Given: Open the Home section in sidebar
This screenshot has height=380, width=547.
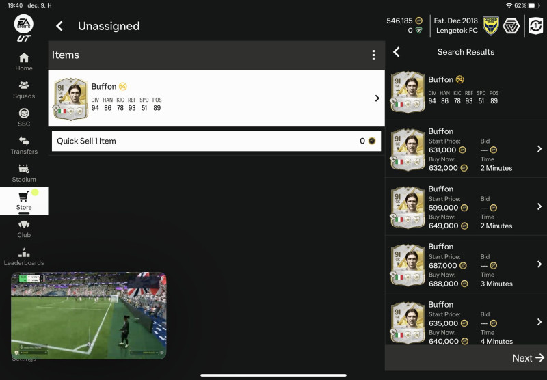Looking at the screenshot, I should click(24, 62).
